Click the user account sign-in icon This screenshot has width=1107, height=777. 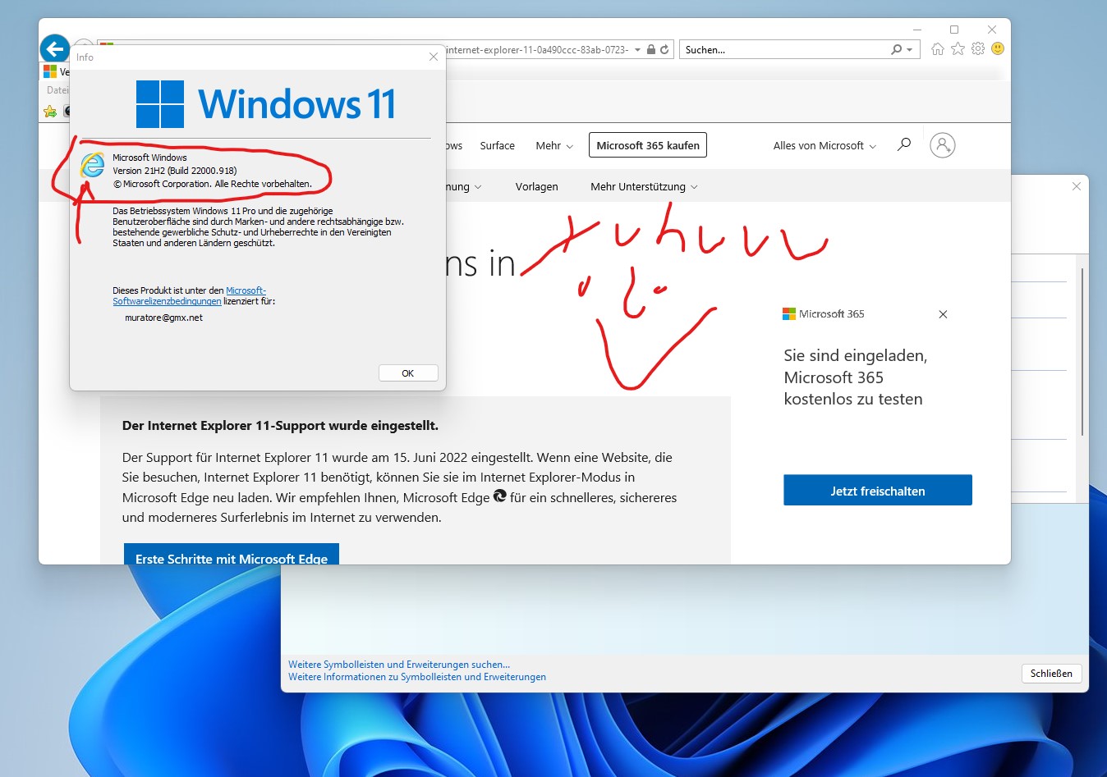tap(942, 145)
